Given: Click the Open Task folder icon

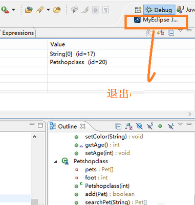Looking at the screenshot, I should coord(57,10).
